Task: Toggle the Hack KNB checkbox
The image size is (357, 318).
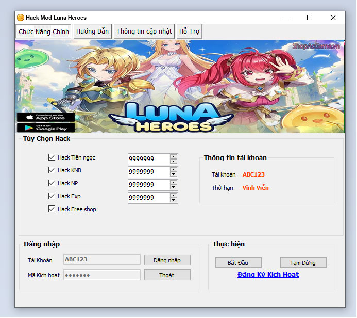Action: (x=52, y=170)
